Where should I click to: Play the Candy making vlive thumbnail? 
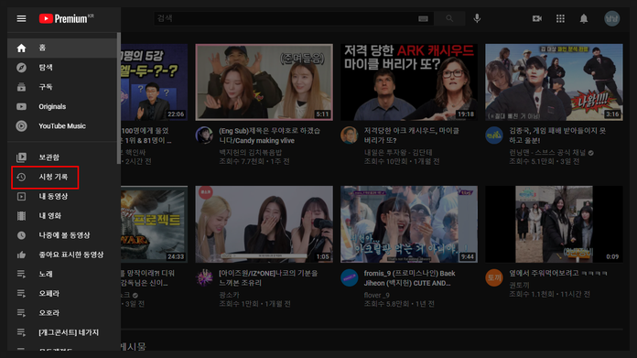[265, 82]
